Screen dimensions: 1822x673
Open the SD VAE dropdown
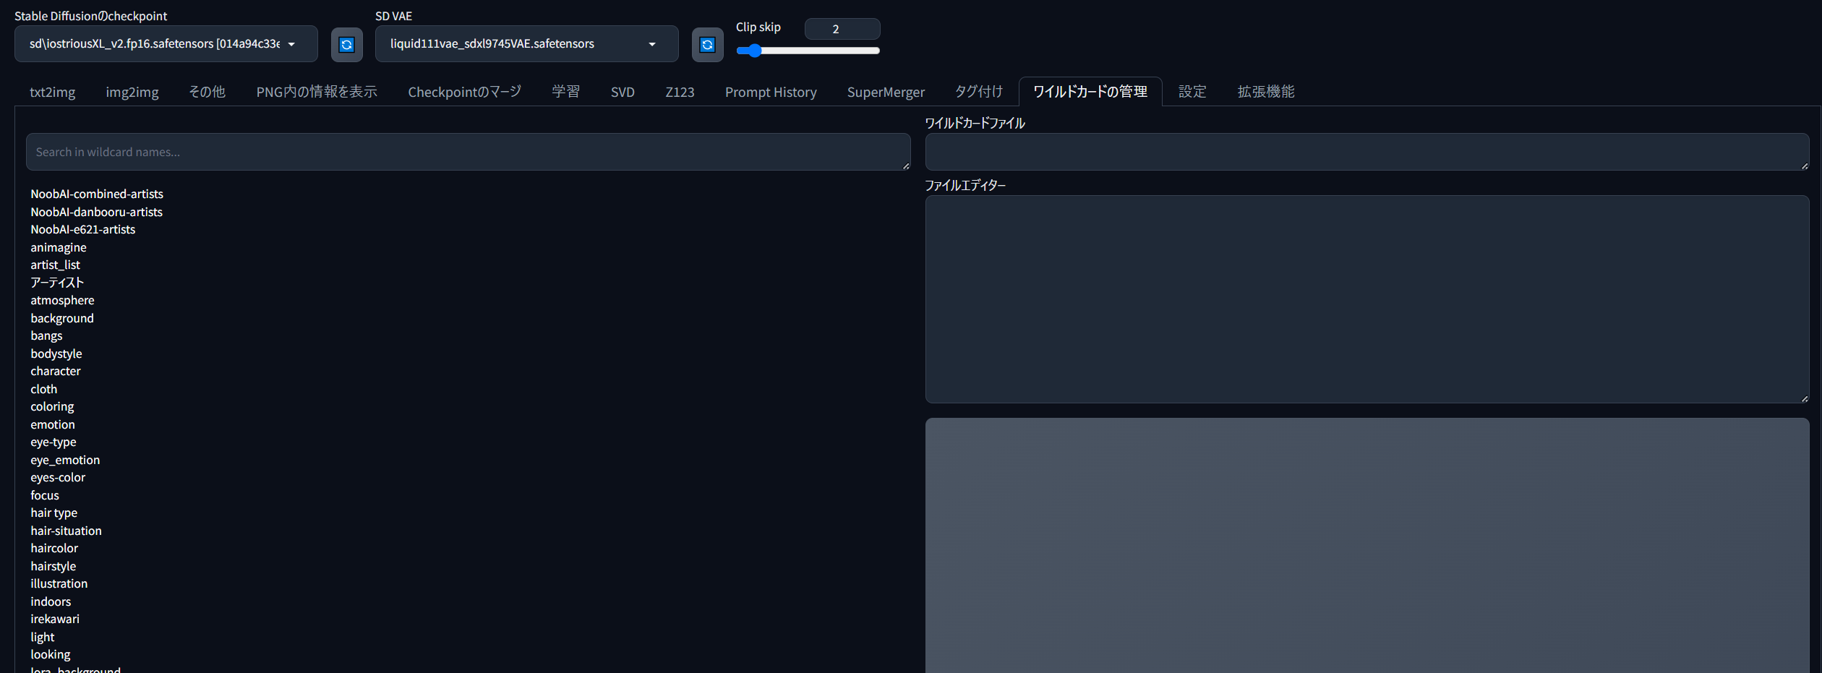[x=526, y=44]
